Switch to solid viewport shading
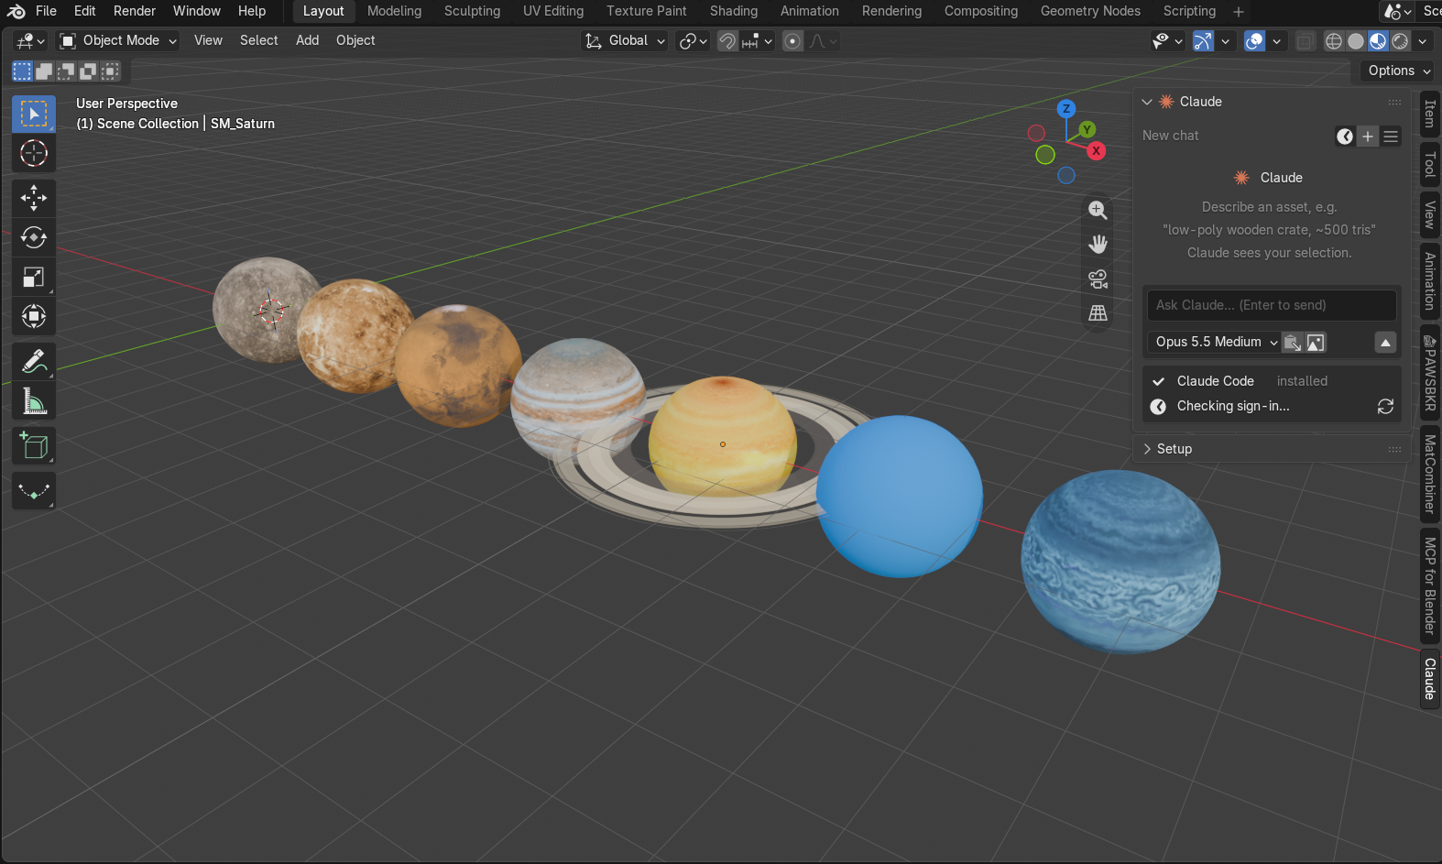 point(1356,40)
